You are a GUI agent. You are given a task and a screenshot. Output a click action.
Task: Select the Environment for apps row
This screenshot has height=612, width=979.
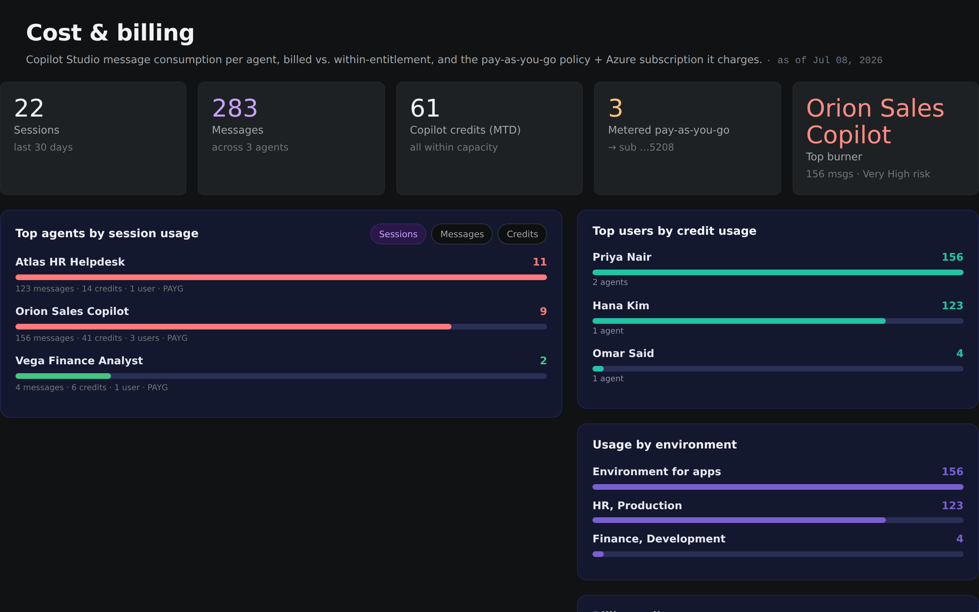(x=778, y=478)
